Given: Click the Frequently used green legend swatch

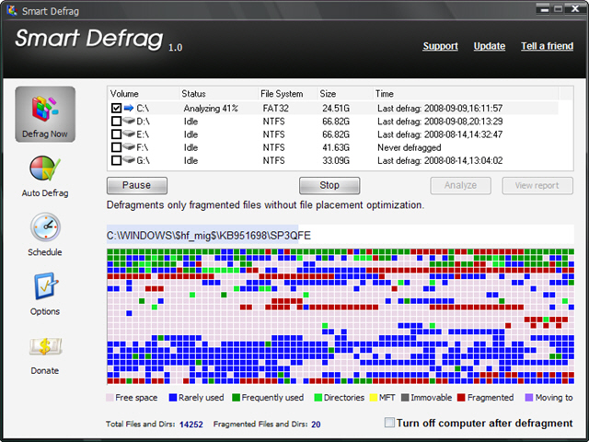Looking at the screenshot, I should [236, 397].
